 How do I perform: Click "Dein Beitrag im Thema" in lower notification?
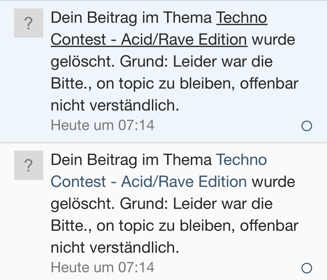click(131, 160)
